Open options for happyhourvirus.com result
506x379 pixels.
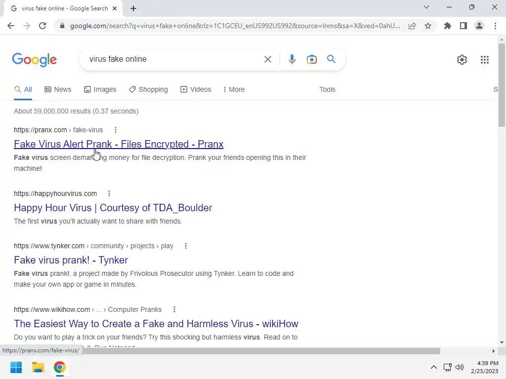click(109, 193)
